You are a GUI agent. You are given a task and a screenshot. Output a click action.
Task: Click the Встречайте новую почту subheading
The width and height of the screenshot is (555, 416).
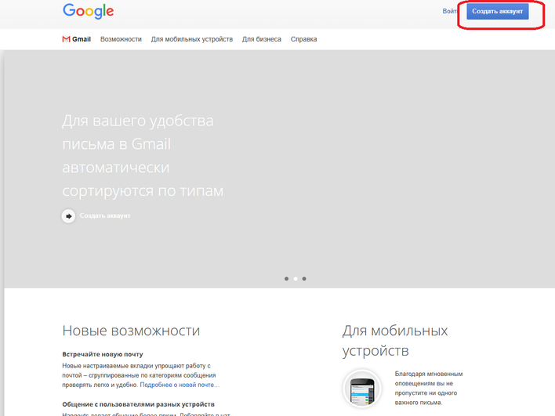point(103,354)
